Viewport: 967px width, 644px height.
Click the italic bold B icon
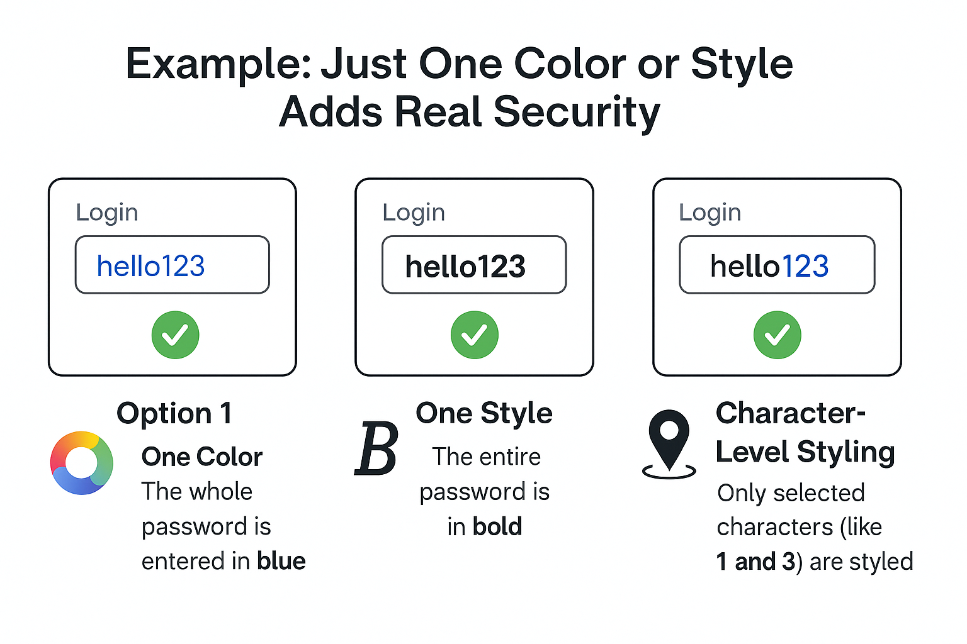376,449
